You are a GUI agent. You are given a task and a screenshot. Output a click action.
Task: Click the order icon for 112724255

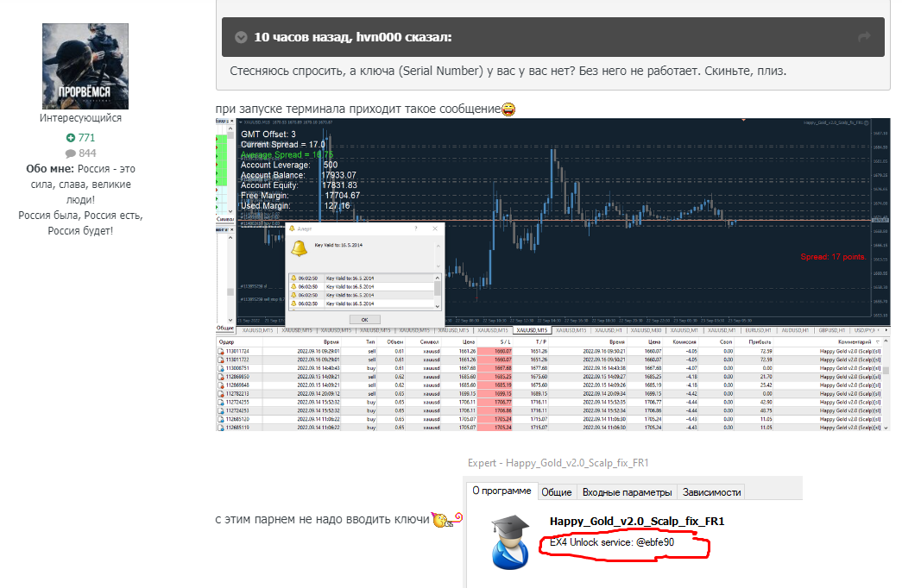pyautogui.click(x=221, y=403)
